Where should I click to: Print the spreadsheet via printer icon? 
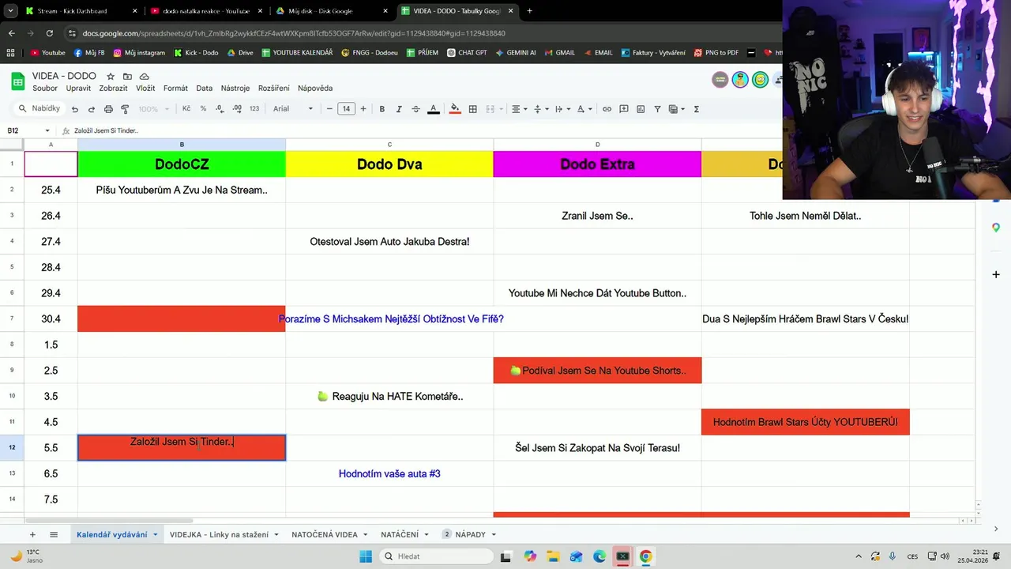click(108, 109)
